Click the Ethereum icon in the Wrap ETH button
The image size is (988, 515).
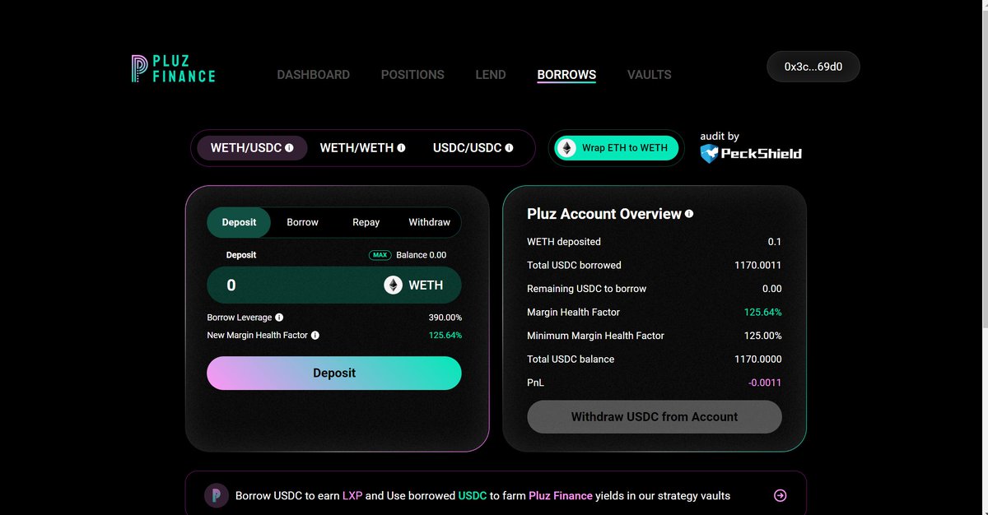tap(566, 148)
